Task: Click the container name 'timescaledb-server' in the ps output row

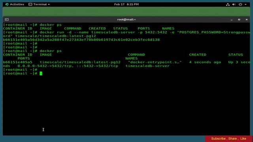Action: pyautogui.click(x=147, y=66)
